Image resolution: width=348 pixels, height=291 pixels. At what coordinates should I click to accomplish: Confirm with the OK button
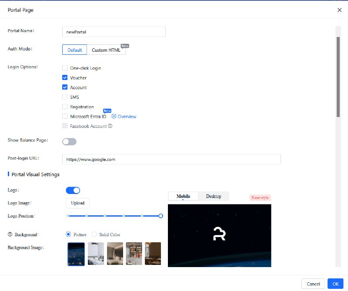tap(335, 284)
